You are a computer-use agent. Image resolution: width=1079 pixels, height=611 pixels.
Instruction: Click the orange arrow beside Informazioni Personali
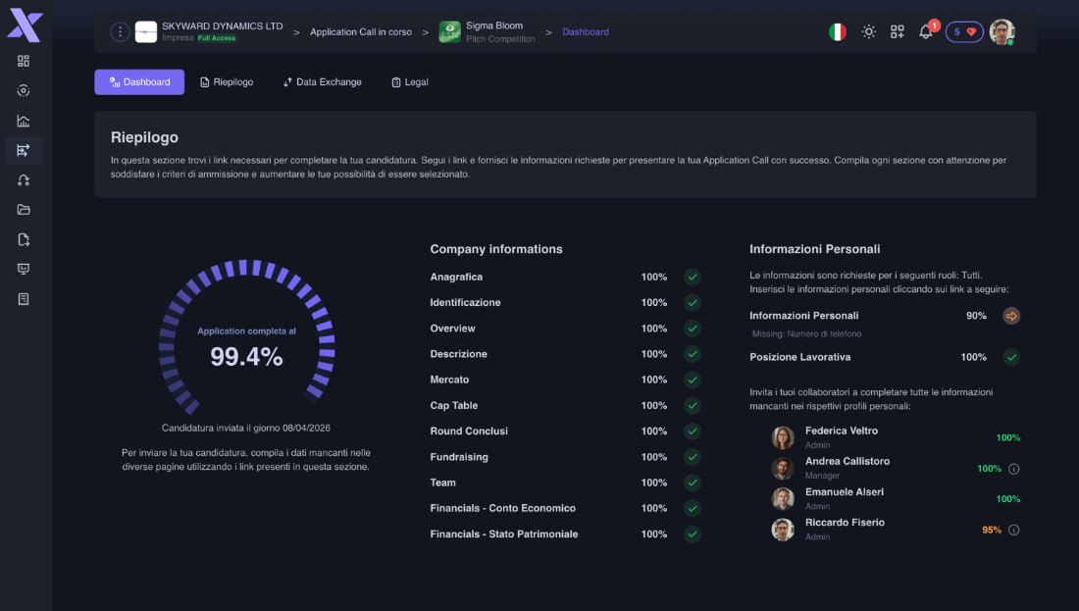click(x=1011, y=316)
